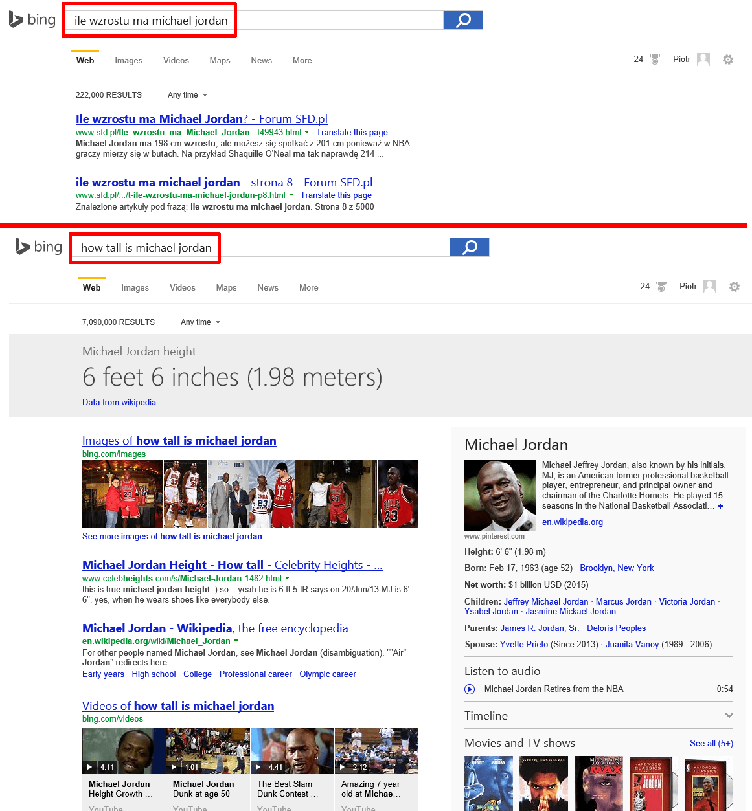
Task: Open the 'Videos of how tall is michael jordan' heading link
Action: coord(178,706)
